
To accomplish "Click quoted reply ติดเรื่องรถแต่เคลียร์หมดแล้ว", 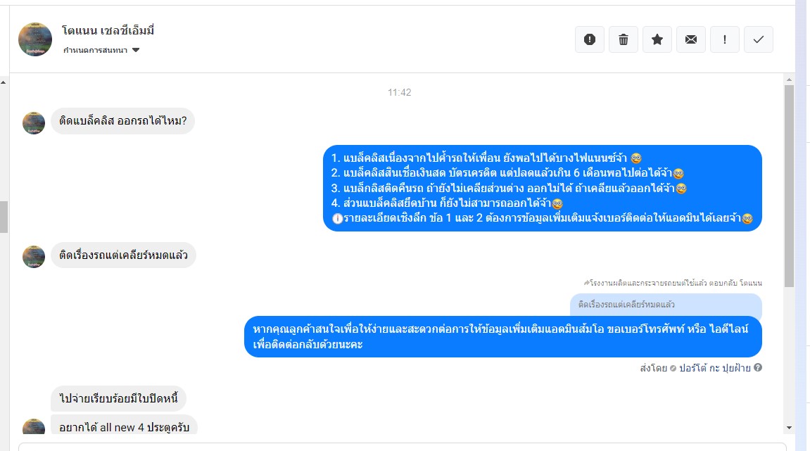I will pyautogui.click(x=666, y=305).
